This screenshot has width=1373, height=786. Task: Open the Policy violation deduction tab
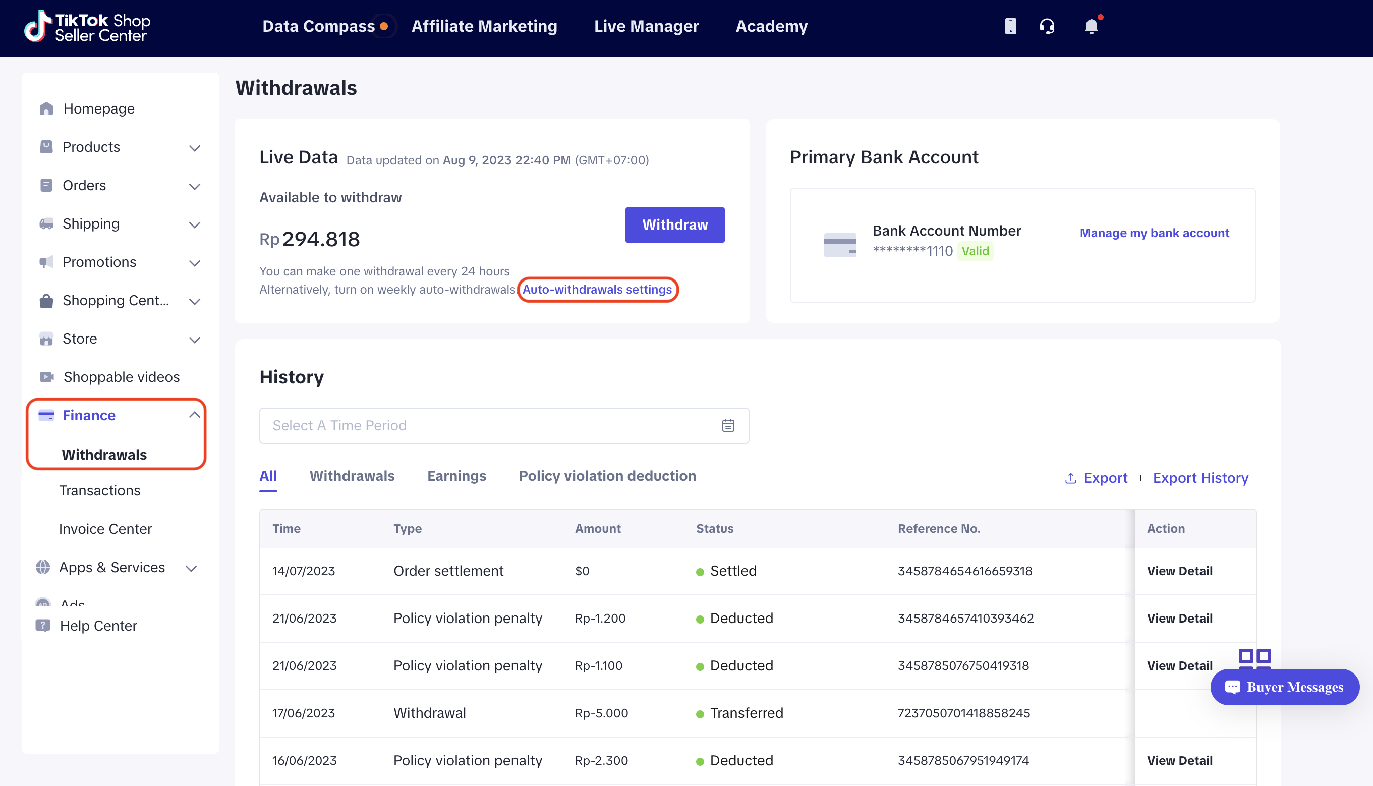[607, 476]
